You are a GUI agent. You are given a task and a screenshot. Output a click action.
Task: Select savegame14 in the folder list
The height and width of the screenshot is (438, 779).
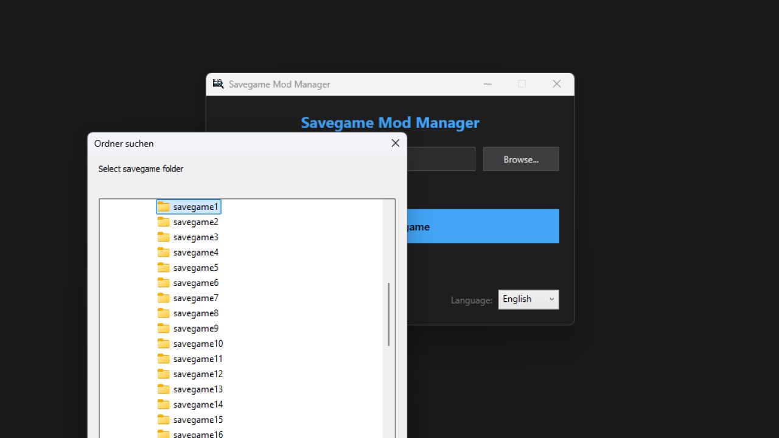click(x=198, y=404)
